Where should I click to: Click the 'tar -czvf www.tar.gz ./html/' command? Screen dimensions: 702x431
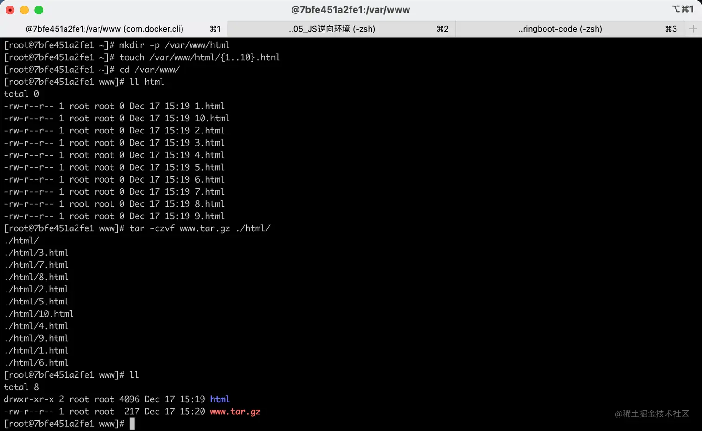[137, 228]
